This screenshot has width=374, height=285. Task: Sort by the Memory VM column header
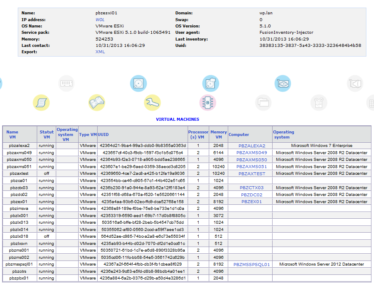[x=218, y=135]
